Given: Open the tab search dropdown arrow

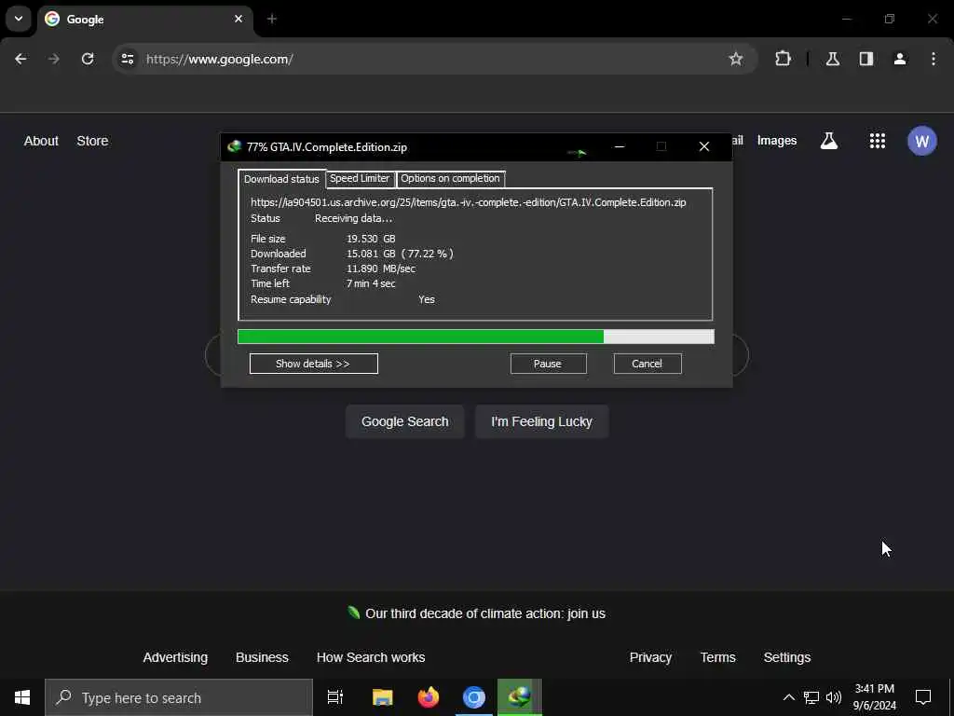Looking at the screenshot, I should point(19,19).
